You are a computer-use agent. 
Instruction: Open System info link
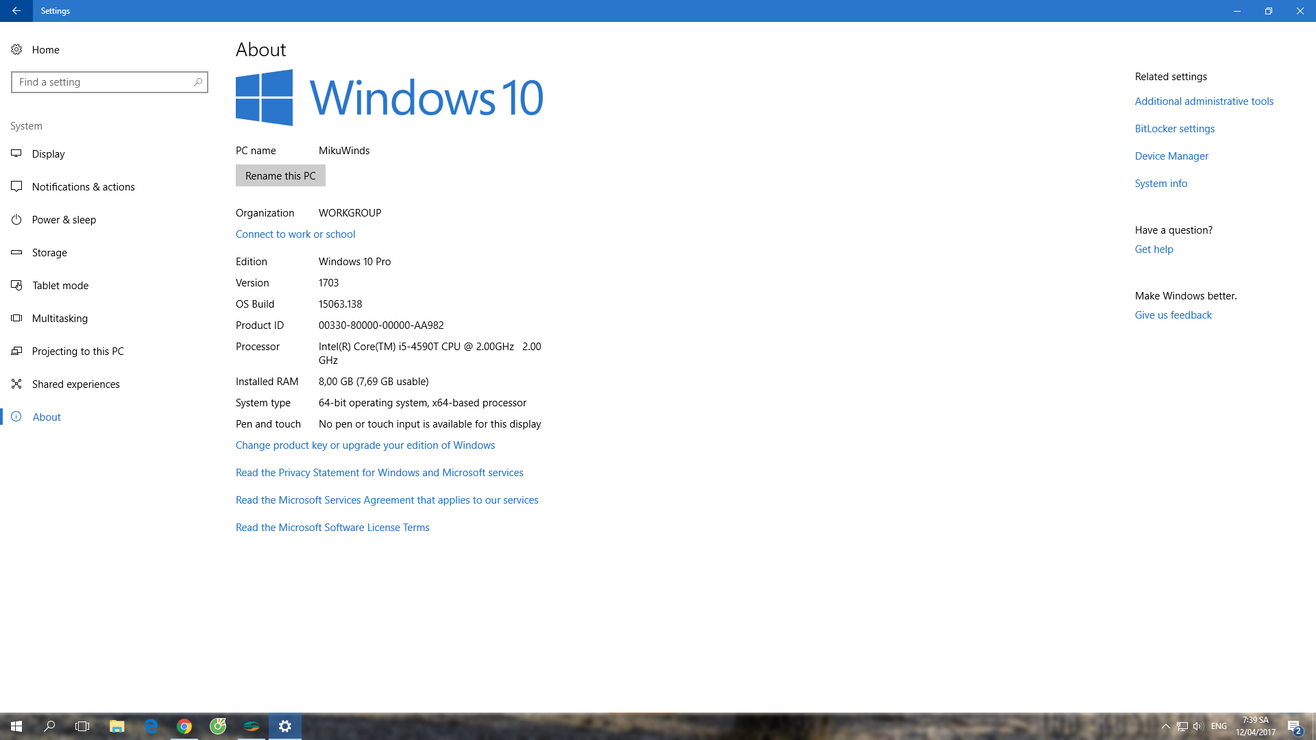1161,184
